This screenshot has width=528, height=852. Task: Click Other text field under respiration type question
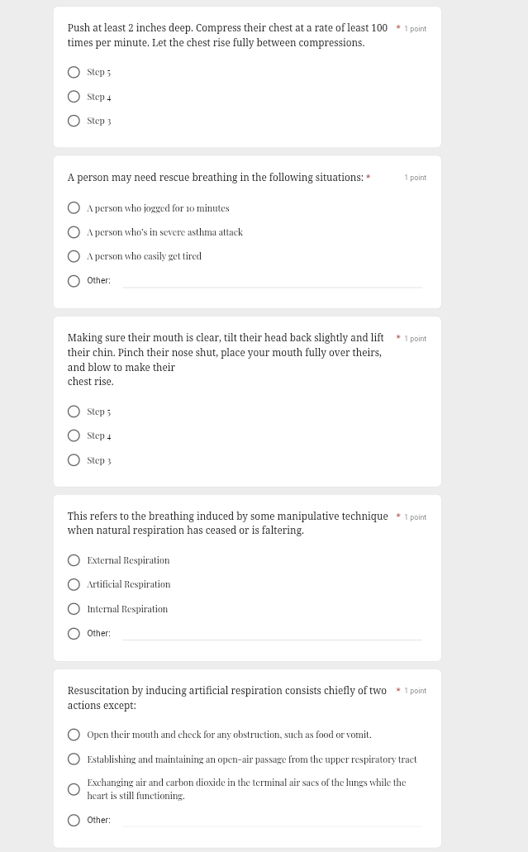point(272,633)
